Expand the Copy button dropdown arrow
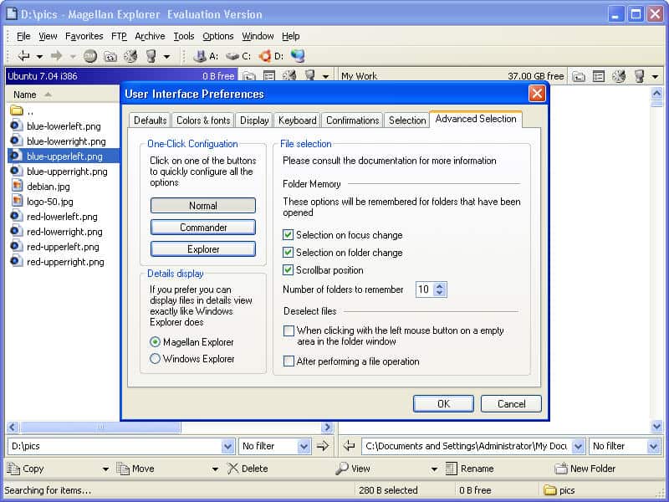Screen dimensions: 669x502 point(105,469)
